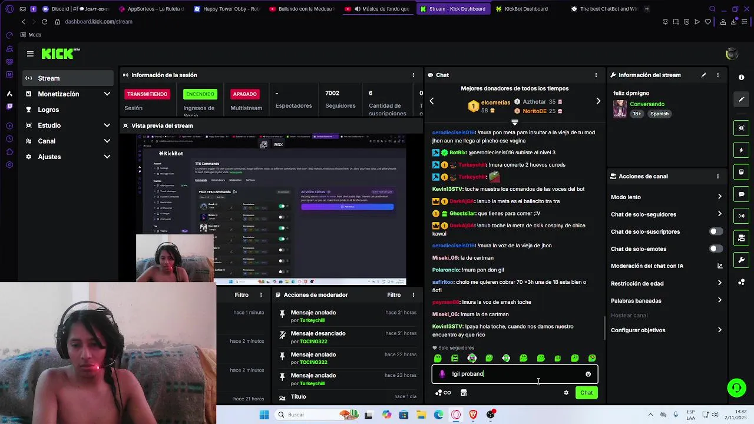Click the Conversando category link
Screen dimensions: 754x424
coord(647,104)
